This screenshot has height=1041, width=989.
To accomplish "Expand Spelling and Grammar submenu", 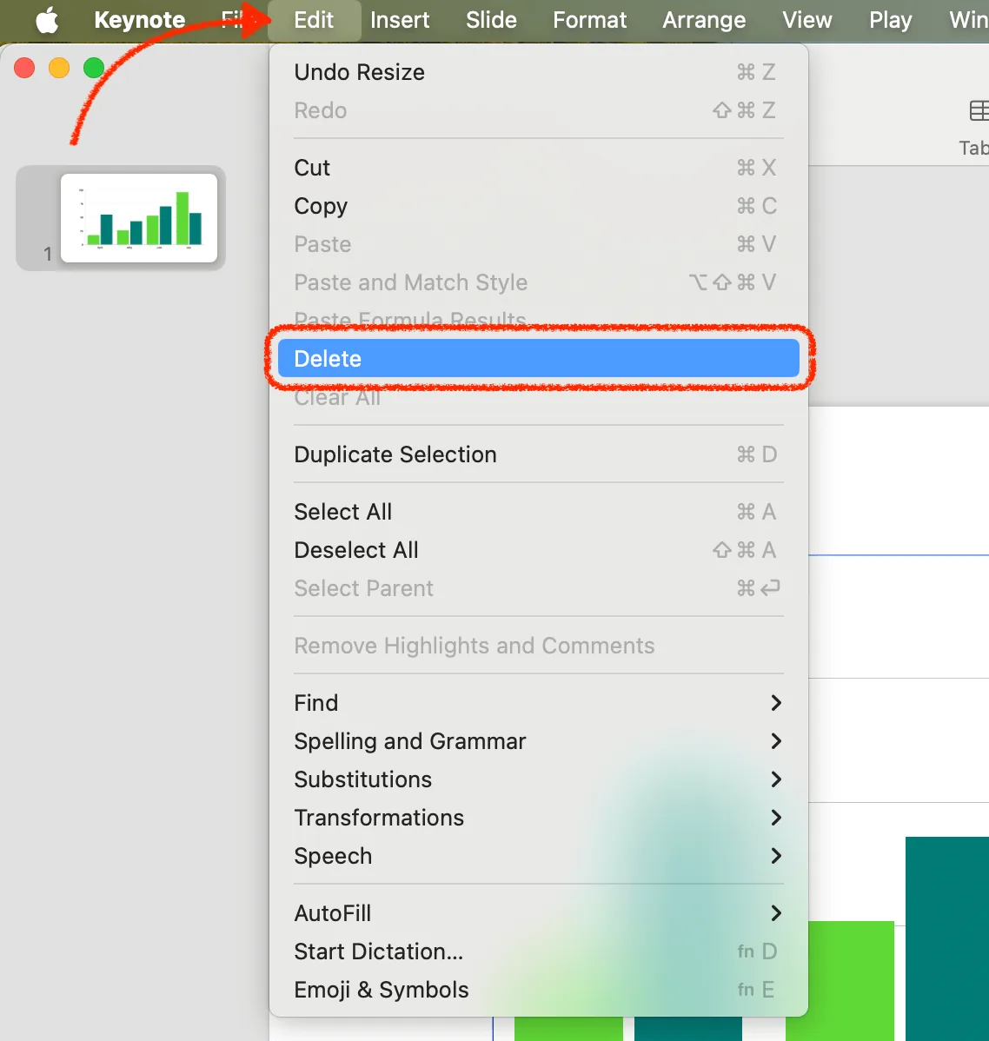I will 538,741.
